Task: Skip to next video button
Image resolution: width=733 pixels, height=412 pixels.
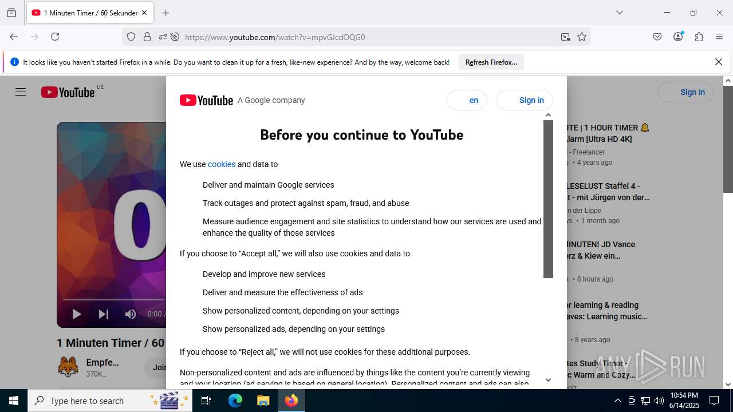Action: point(103,314)
